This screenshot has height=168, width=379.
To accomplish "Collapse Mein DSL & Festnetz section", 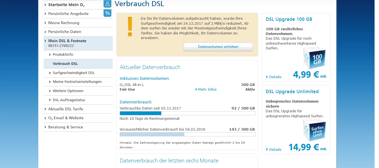I will pos(78,43).
